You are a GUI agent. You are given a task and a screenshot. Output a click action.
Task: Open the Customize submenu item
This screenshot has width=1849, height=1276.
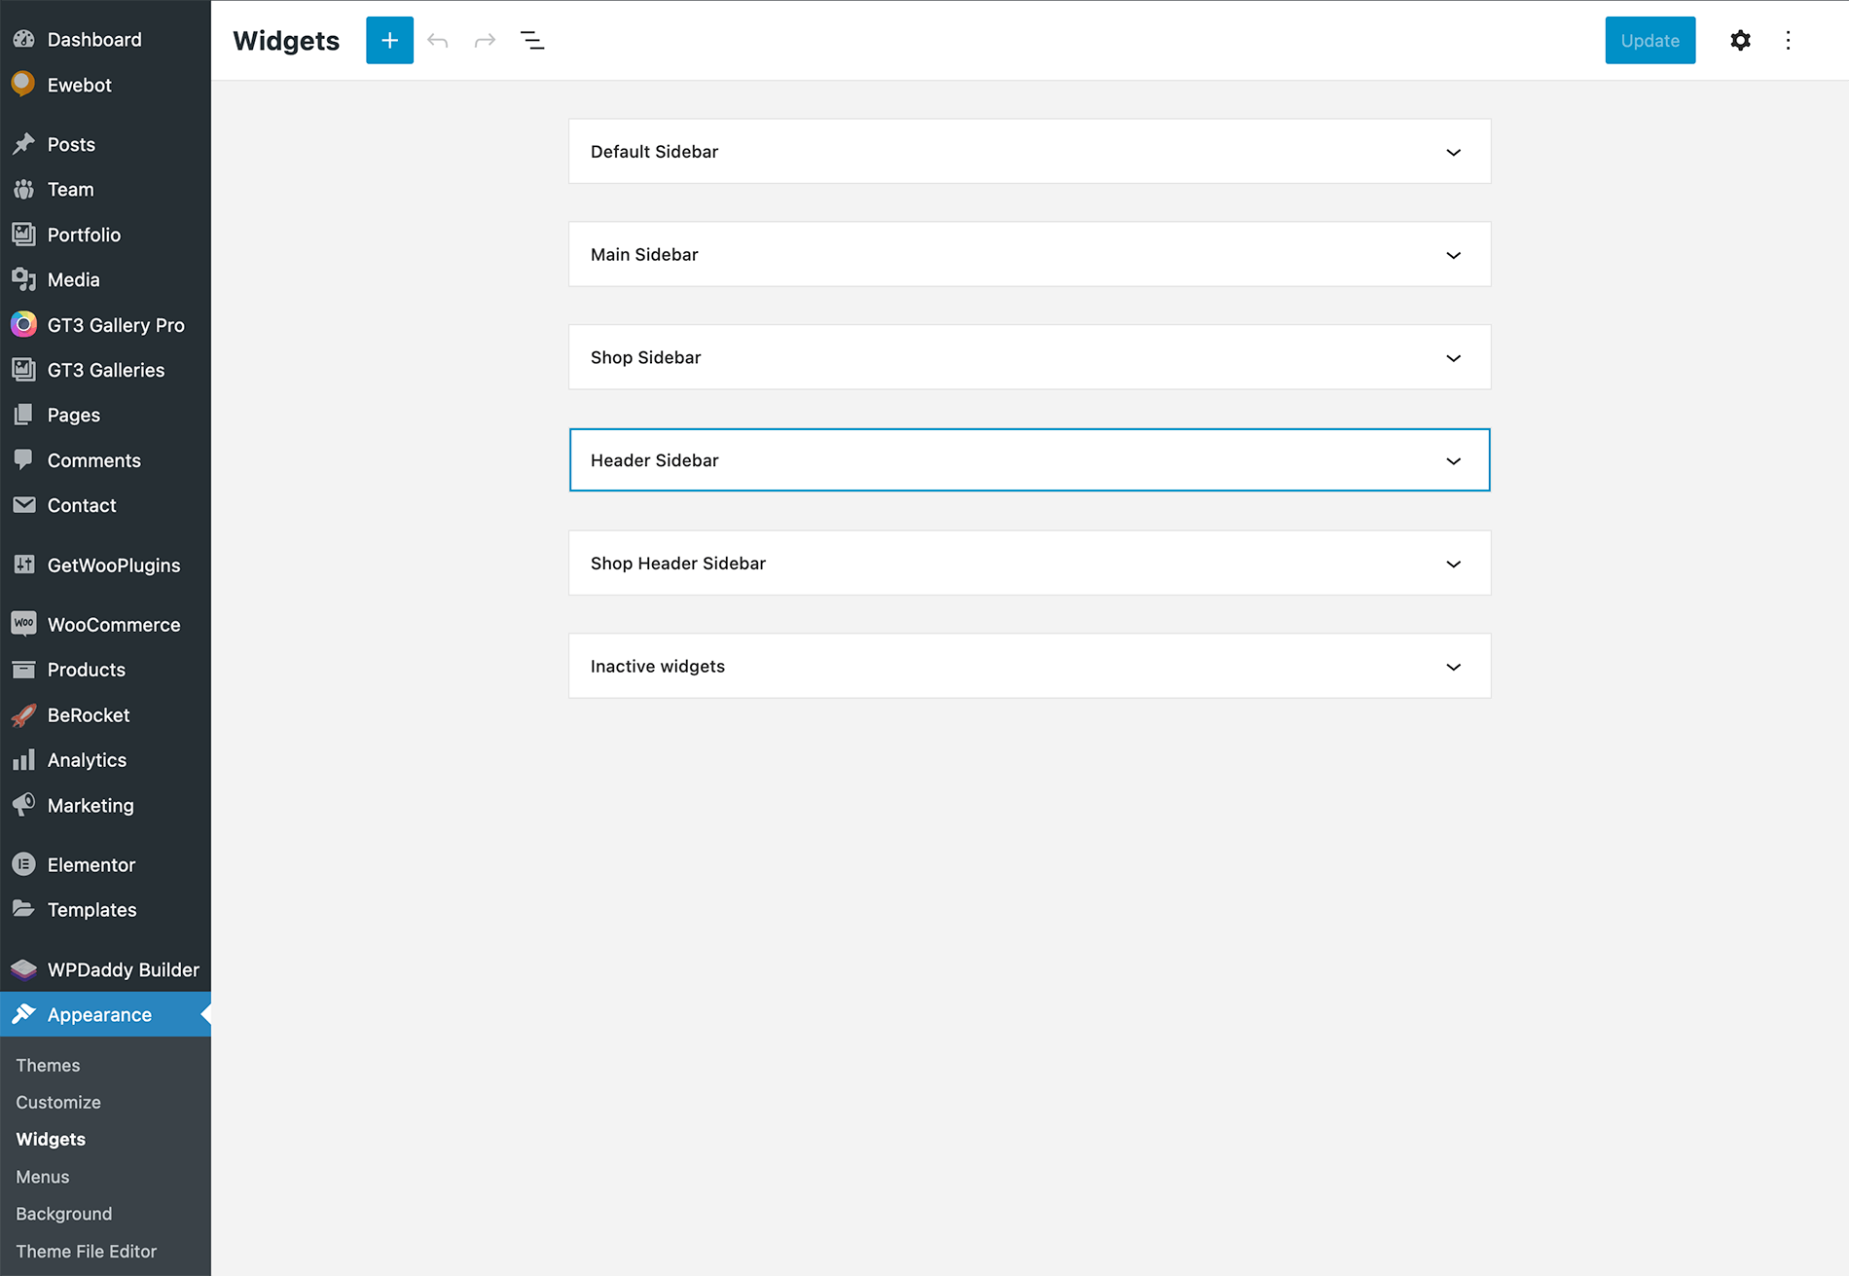coord(58,1102)
